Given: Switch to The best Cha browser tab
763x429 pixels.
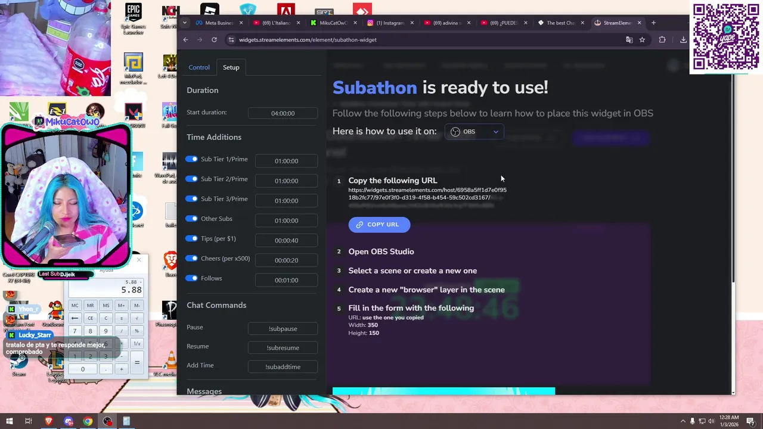Looking at the screenshot, I should [x=560, y=23].
